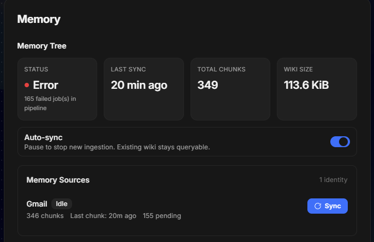Click the refresh icon in Sync button
This screenshot has height=242, width=374.
tap(318, 206)
